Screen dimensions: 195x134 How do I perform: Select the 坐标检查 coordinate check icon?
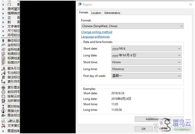point(3,49)
